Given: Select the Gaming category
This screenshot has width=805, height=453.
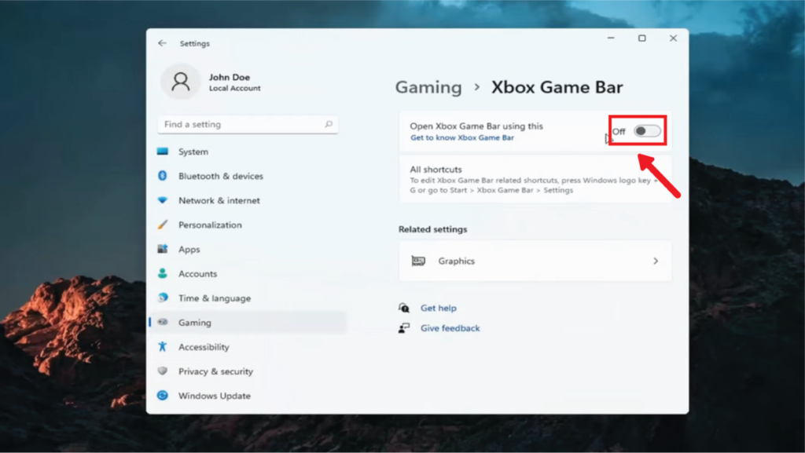Looking at the screenshot, I should [x=248, y=323].
